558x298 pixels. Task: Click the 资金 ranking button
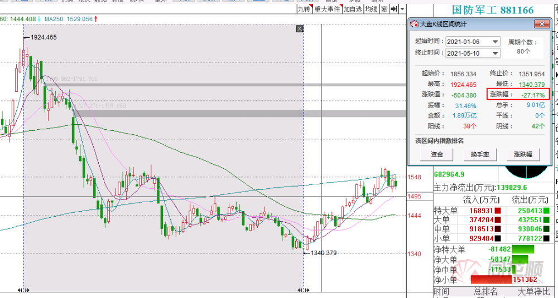(437, 154)
